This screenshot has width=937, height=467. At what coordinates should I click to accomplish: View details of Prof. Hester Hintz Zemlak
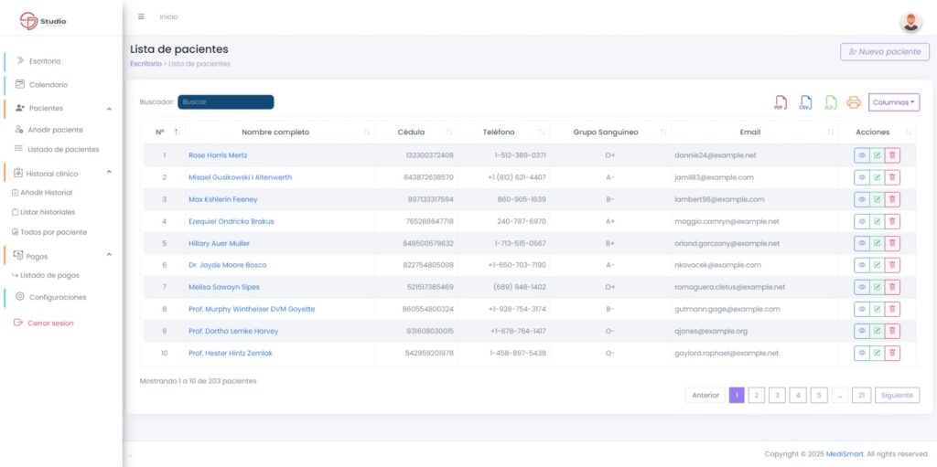(x=861, y=353)
